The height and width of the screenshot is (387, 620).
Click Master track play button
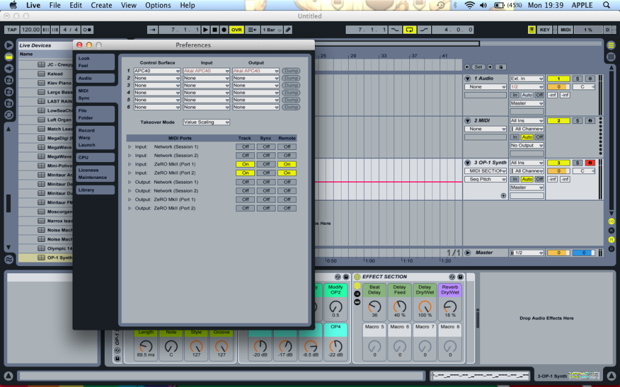pos(467,253)
